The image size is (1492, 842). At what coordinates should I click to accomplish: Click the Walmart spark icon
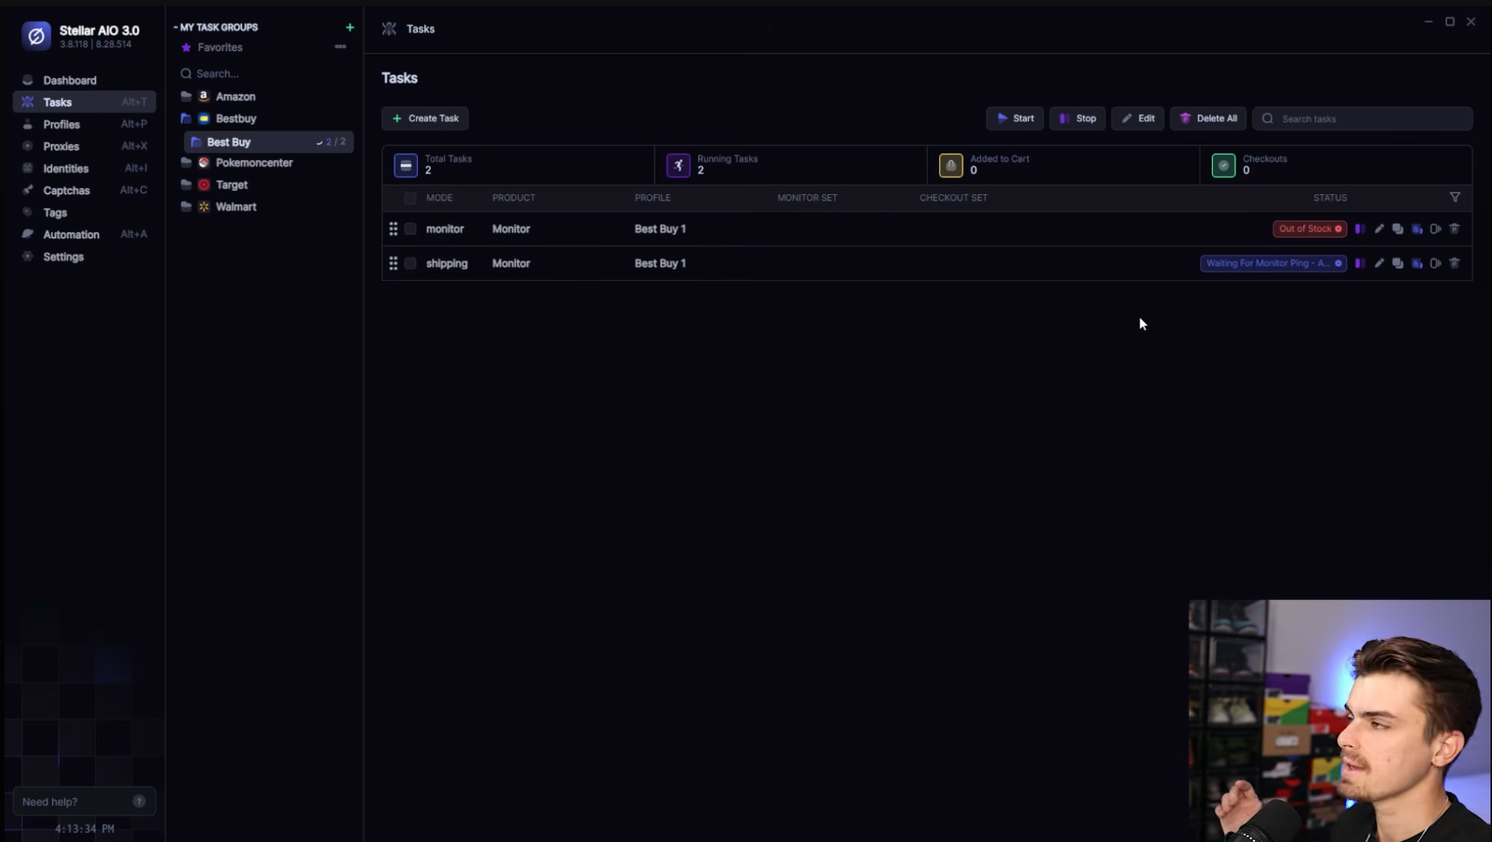204,207
